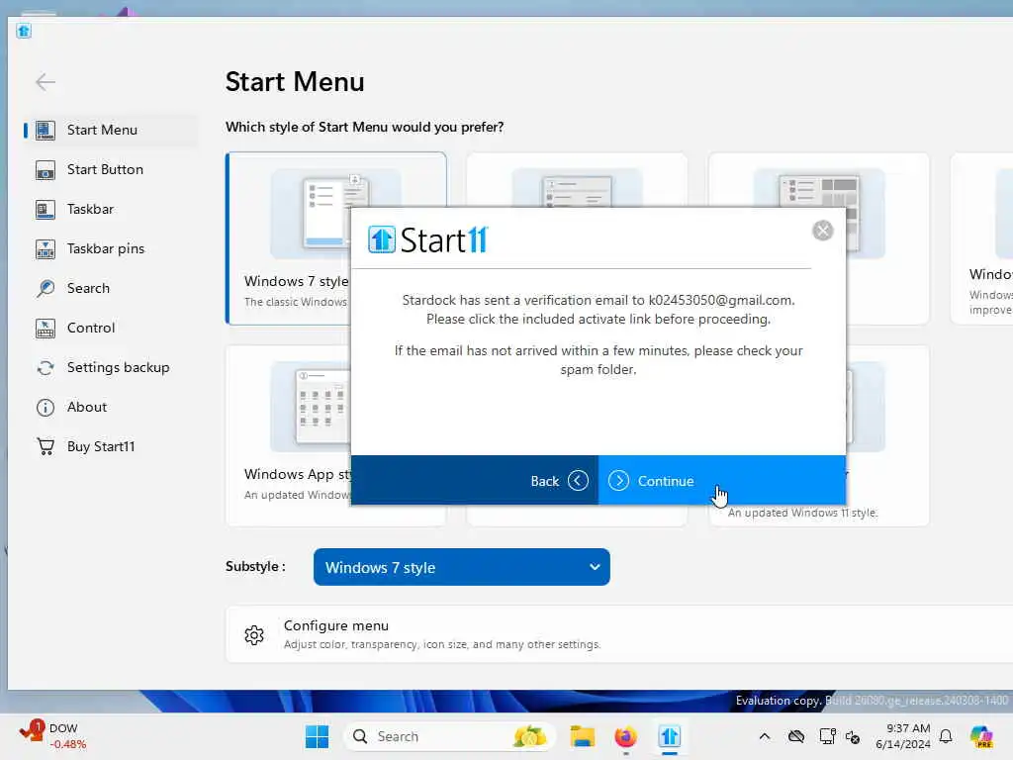1013x760 pixels.
Task: Click the Configure menu gear icon
Action: coord(254,635)
